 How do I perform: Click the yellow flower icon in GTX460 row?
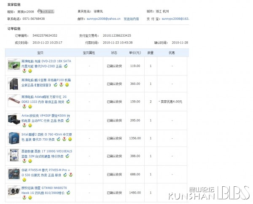30,198
